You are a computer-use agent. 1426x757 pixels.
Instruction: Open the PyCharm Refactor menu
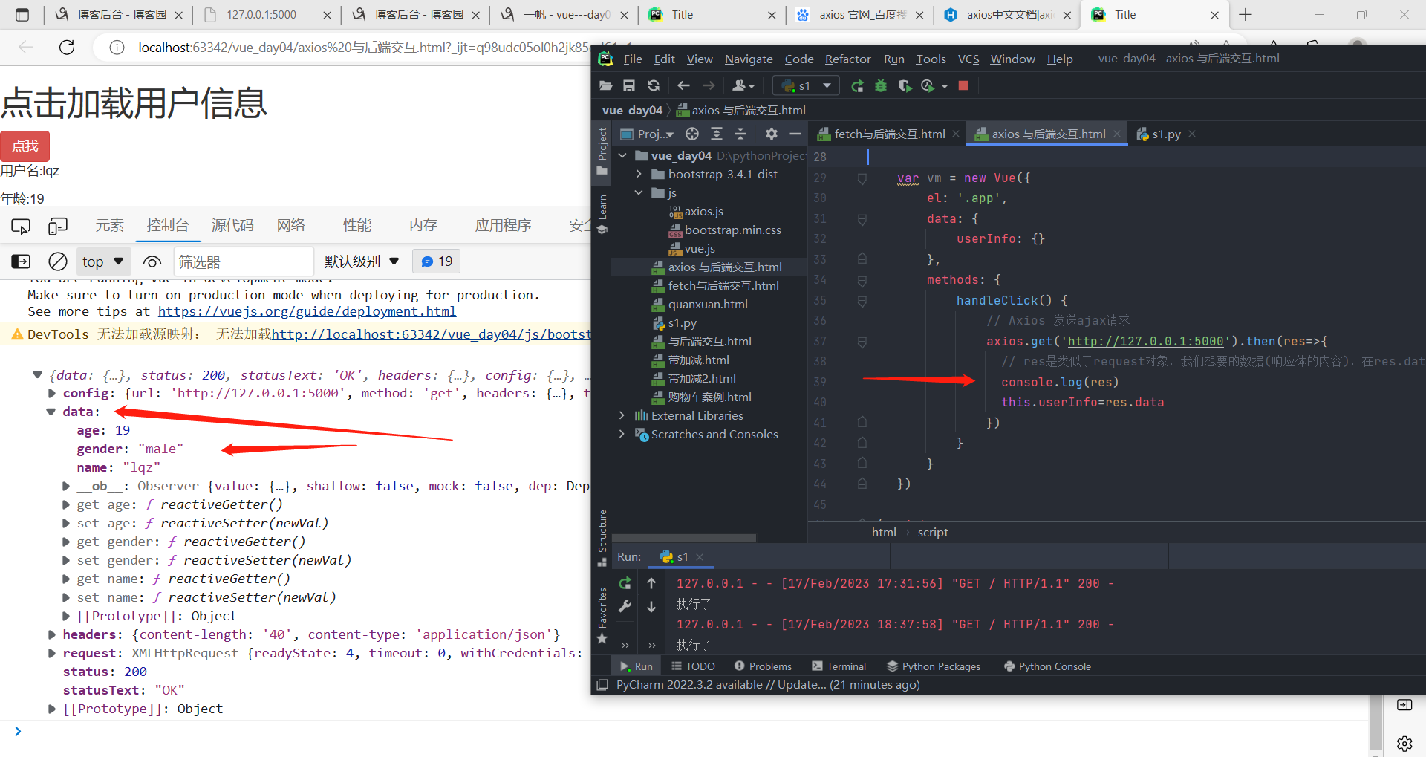[x=847, y=59]
